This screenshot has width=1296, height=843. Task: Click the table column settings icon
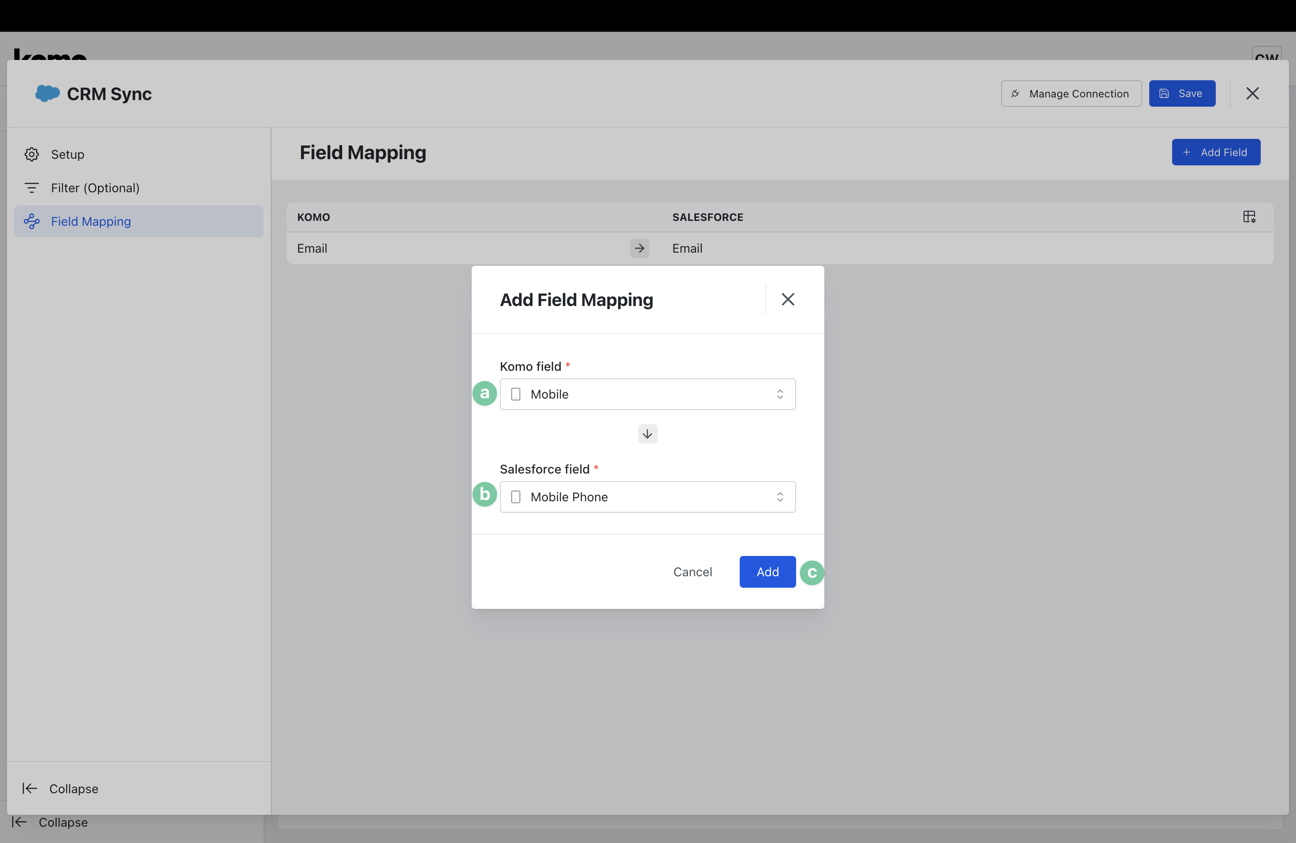click(1249, 217)
